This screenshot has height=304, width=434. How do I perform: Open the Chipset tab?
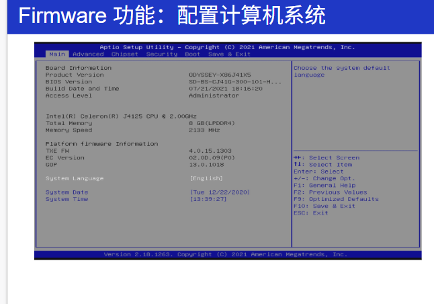[124, 54]
